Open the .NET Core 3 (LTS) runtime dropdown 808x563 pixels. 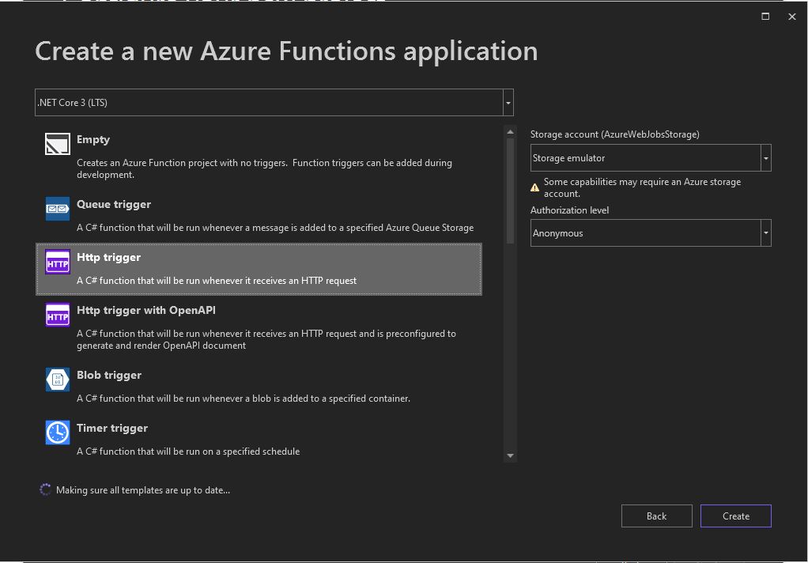tap(508, 103)
